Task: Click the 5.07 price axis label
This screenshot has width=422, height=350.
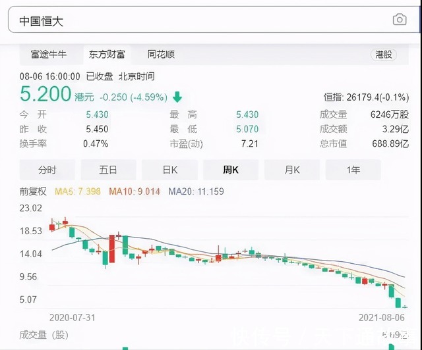Action: pyautogui.click(x=28, y=299)
